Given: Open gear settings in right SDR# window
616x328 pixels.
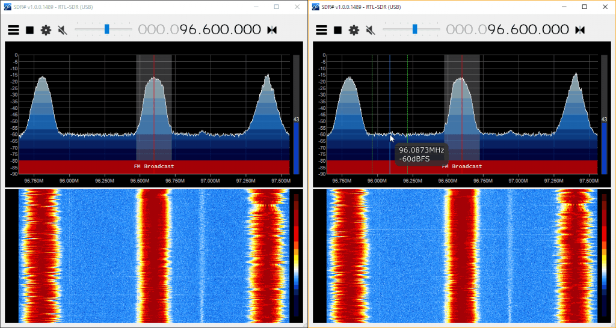Looking at the screenshot, I should 354,30.
